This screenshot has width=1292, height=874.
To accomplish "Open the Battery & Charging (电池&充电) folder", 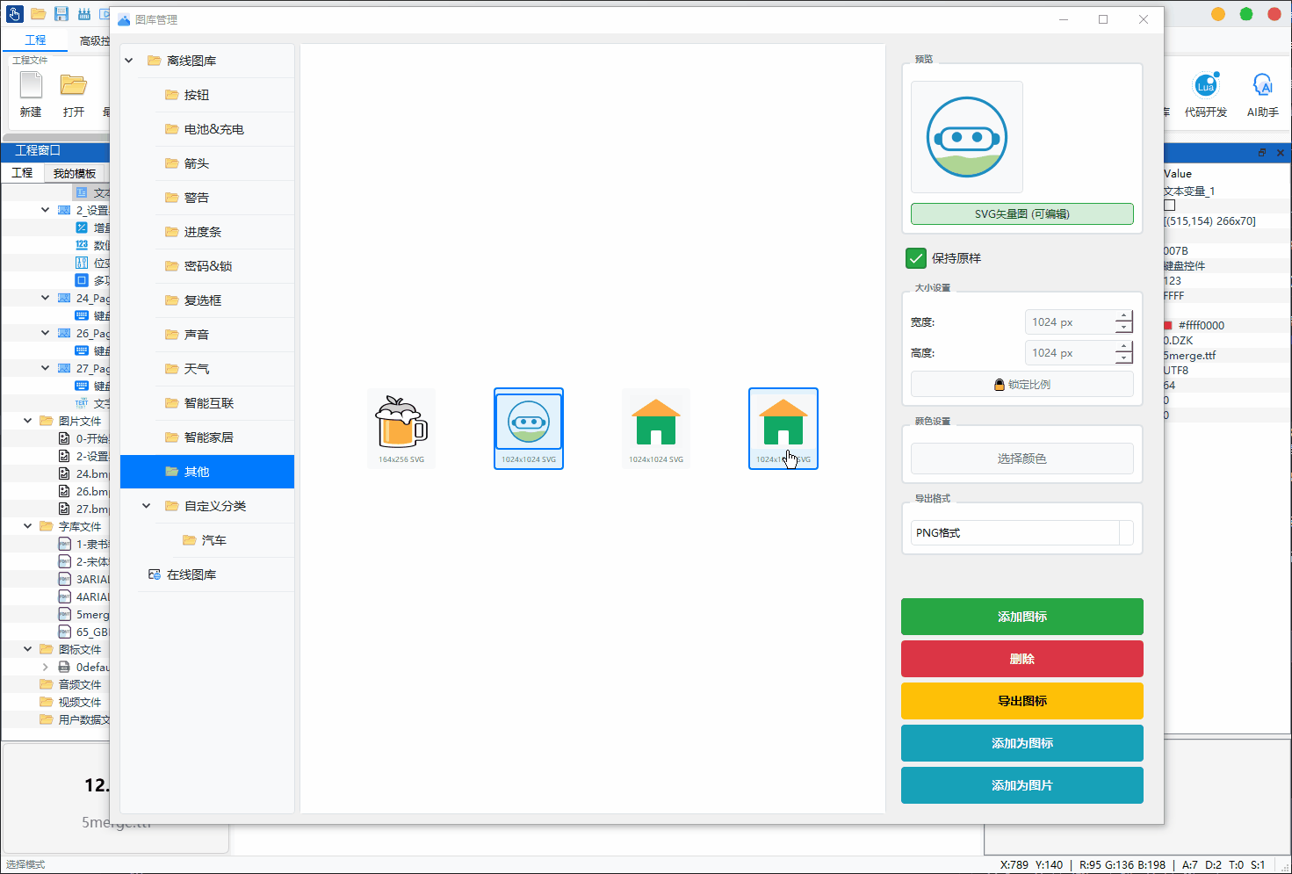I will (224, 129).
